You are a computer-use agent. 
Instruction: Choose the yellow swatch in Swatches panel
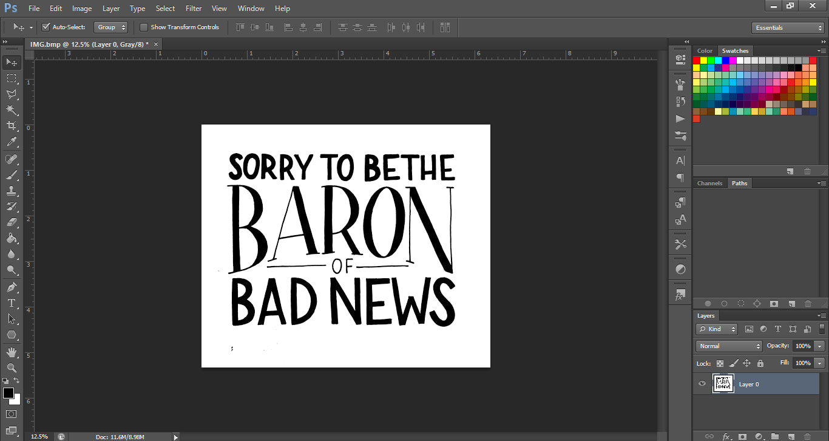click(x=703, y=60)
